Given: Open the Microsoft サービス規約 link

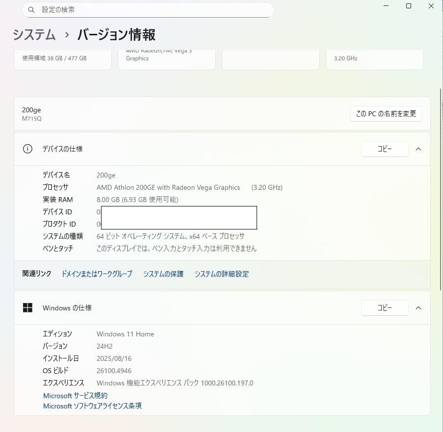Looking at the screenshot, I should click(75, 395).
